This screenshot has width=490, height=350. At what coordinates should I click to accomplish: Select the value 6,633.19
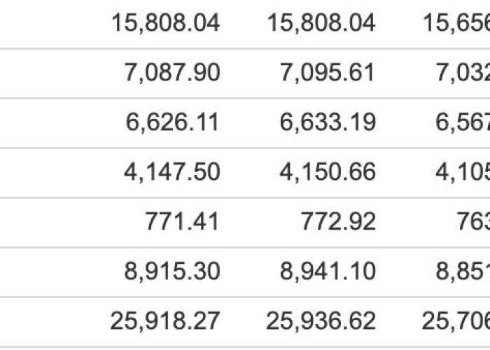click(x=328, y=122)
